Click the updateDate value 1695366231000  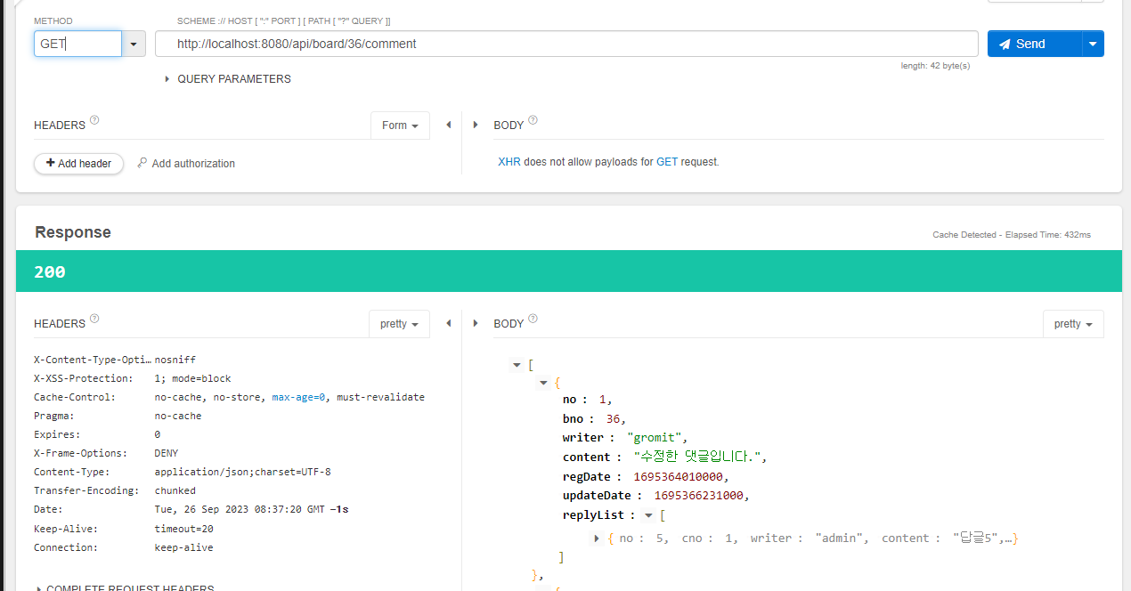pyautogui.click(x=701, y=495)
